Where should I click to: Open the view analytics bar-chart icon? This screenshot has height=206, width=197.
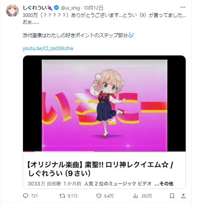point(135,196)
